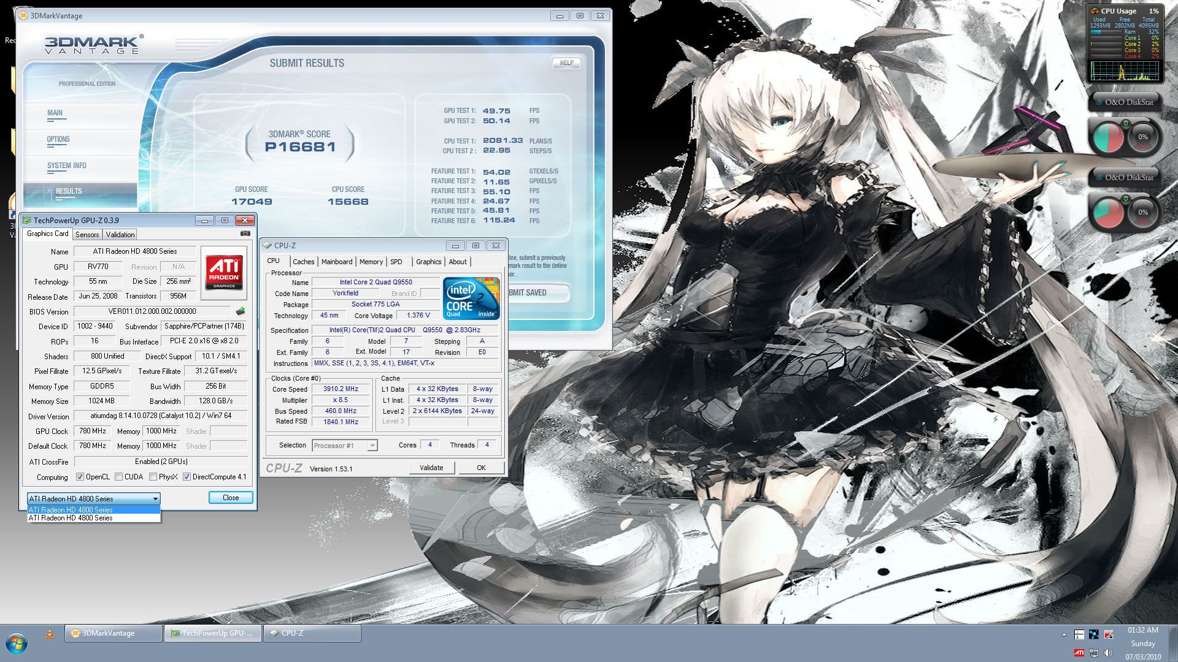
Task: Open the CPU-Z Memory tab
Action: tap(371, 262)
